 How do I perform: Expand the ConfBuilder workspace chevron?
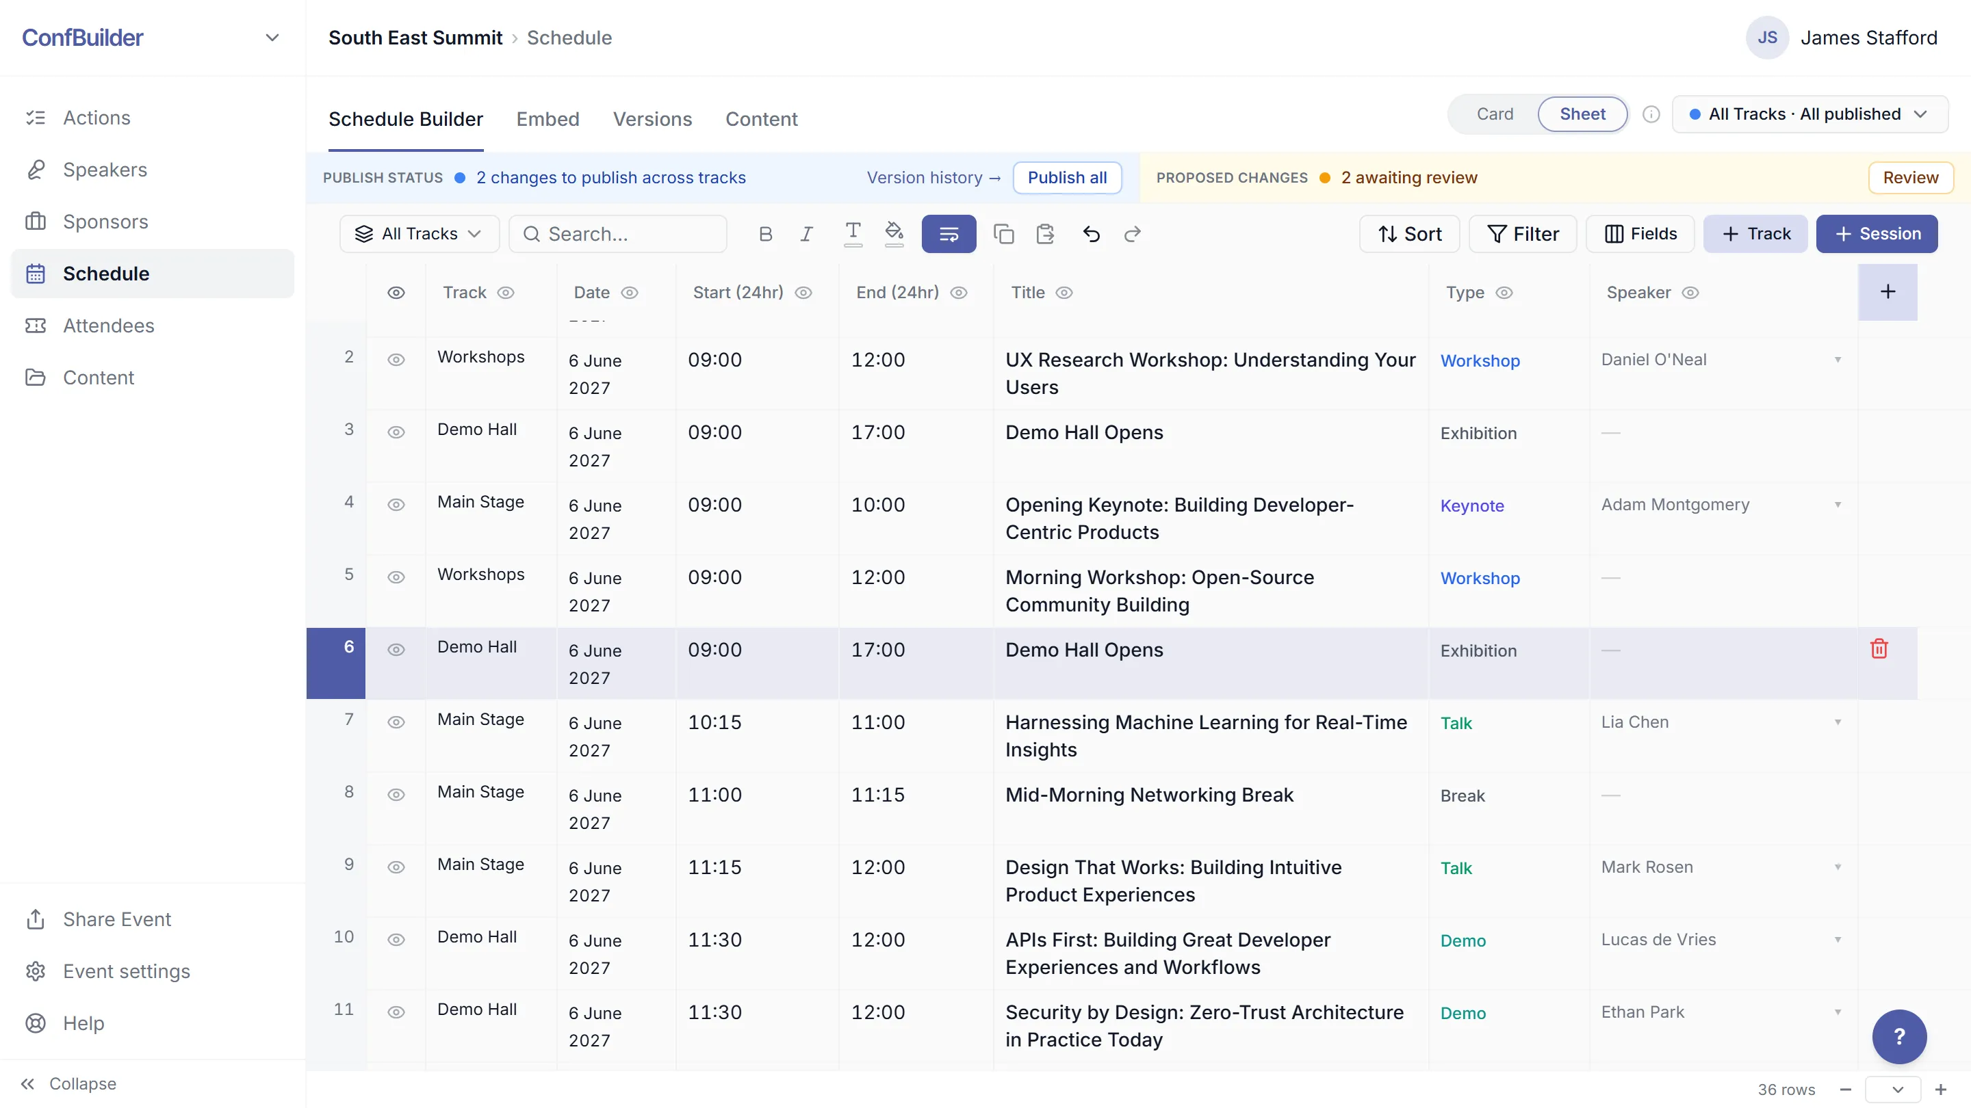coord(272,38)
